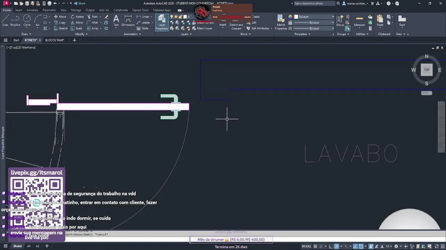
Task: Toggle annotation visibility in status bar
Action: point(371,246)
